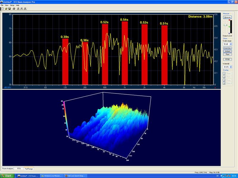Expand hidden system tray icons arrow
The height and width of the screenshot is (178, 238).
point(221,176)
